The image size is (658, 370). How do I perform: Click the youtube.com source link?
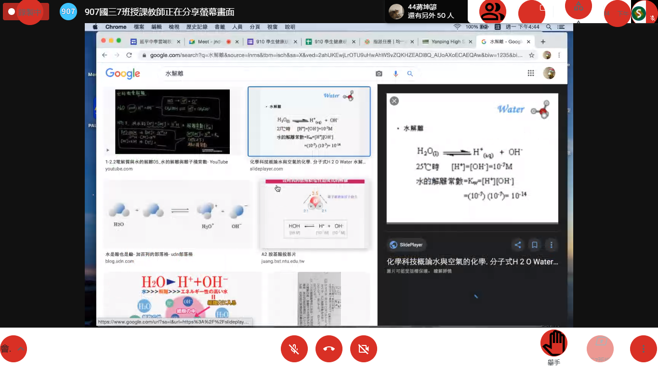click(x=119, y=169)
